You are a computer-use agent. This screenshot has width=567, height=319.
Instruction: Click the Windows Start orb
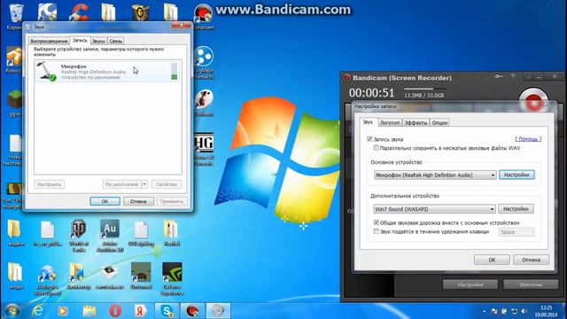(x=12, y=311)
